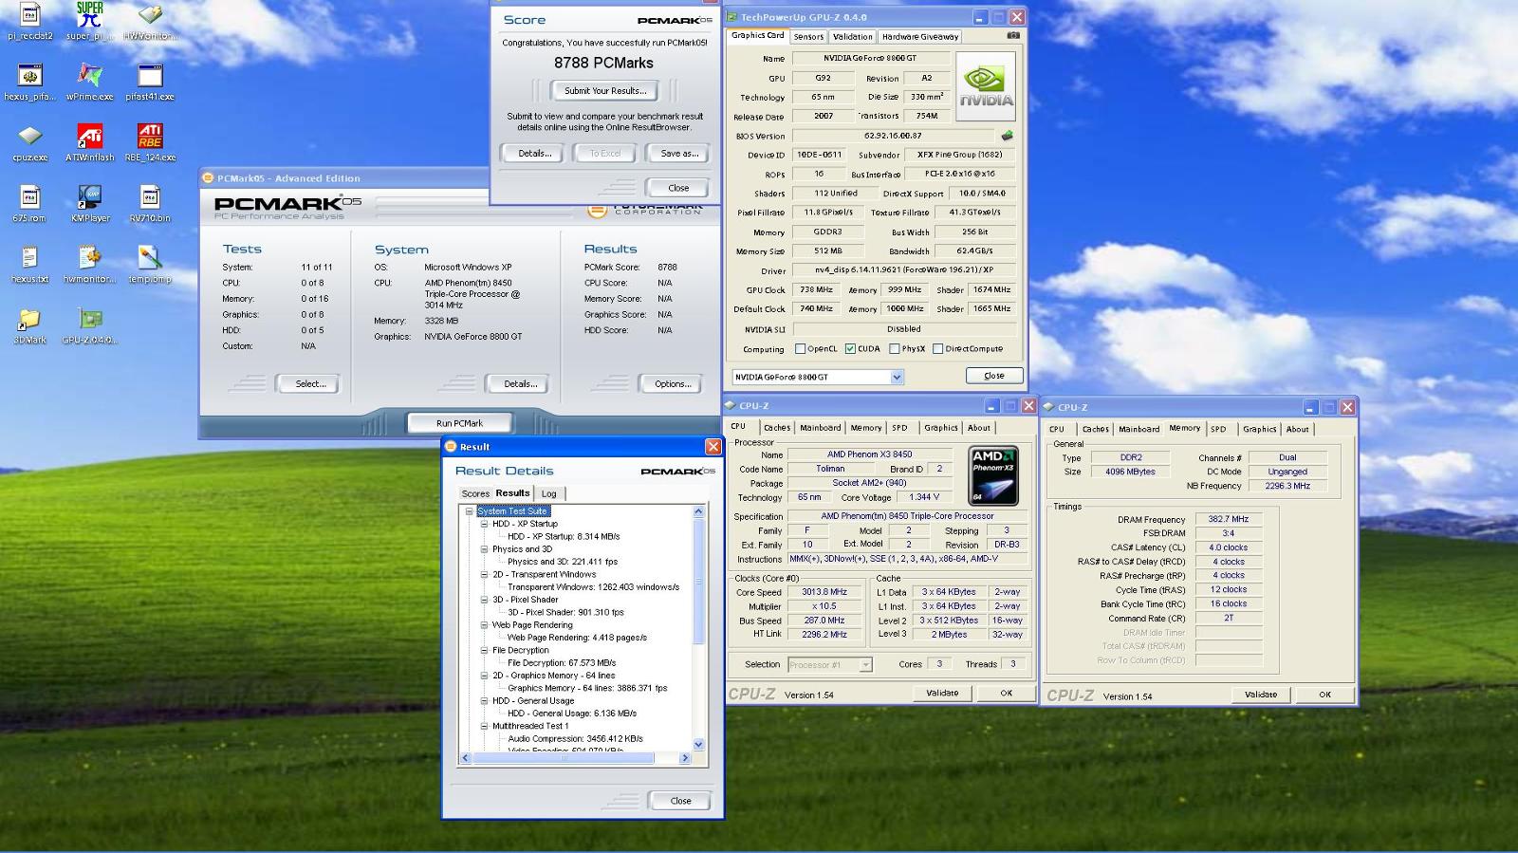Collapse the 3D - Pixel Shader node

pyautogui.click(x=484, y=600)
